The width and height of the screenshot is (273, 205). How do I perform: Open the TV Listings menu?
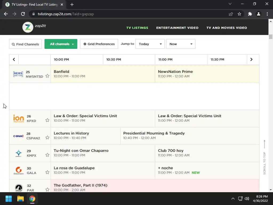tap(137, 28)
